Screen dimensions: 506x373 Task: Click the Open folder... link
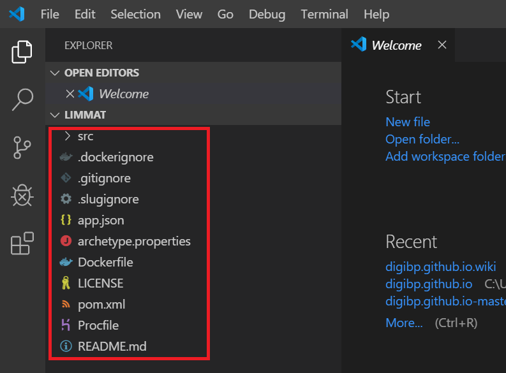pyautogui.click(x=422, y=139)
